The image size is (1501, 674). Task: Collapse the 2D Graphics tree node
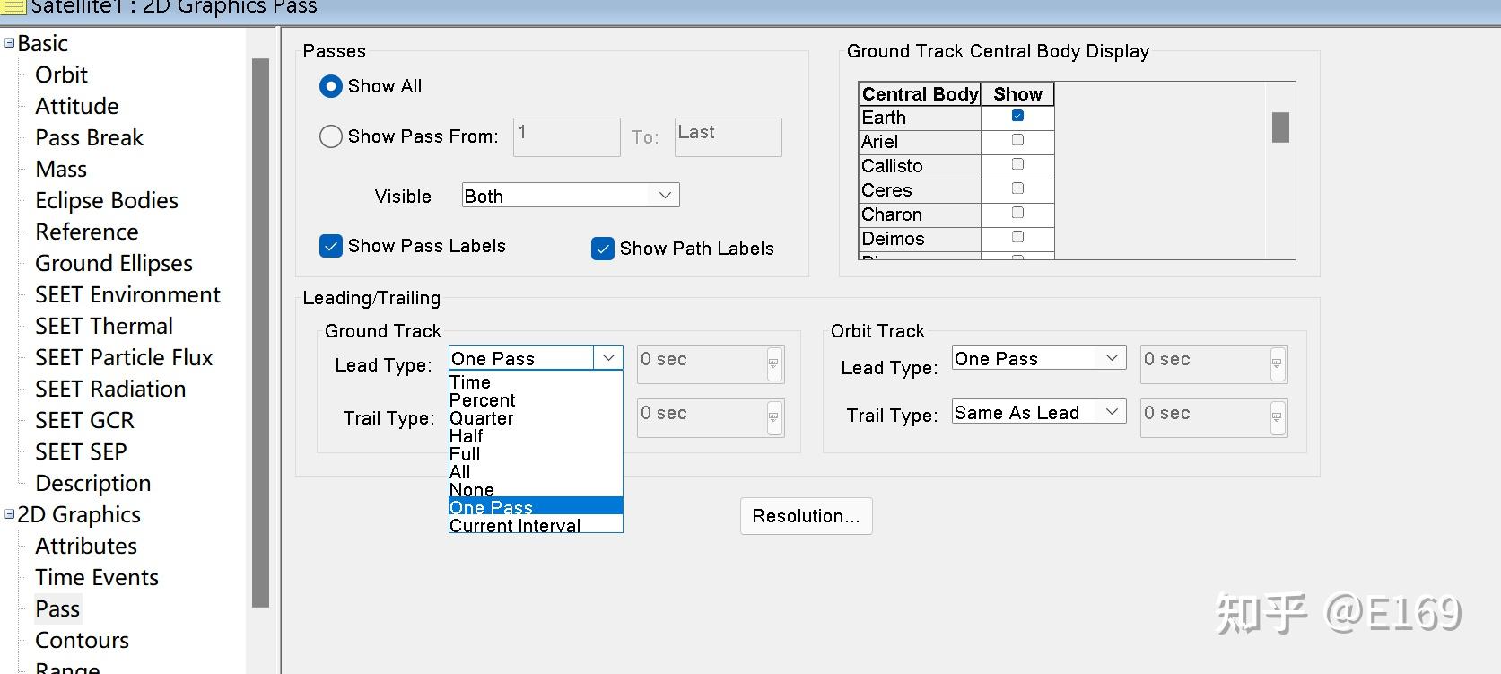pyautogui.click(x=9, y=514)
